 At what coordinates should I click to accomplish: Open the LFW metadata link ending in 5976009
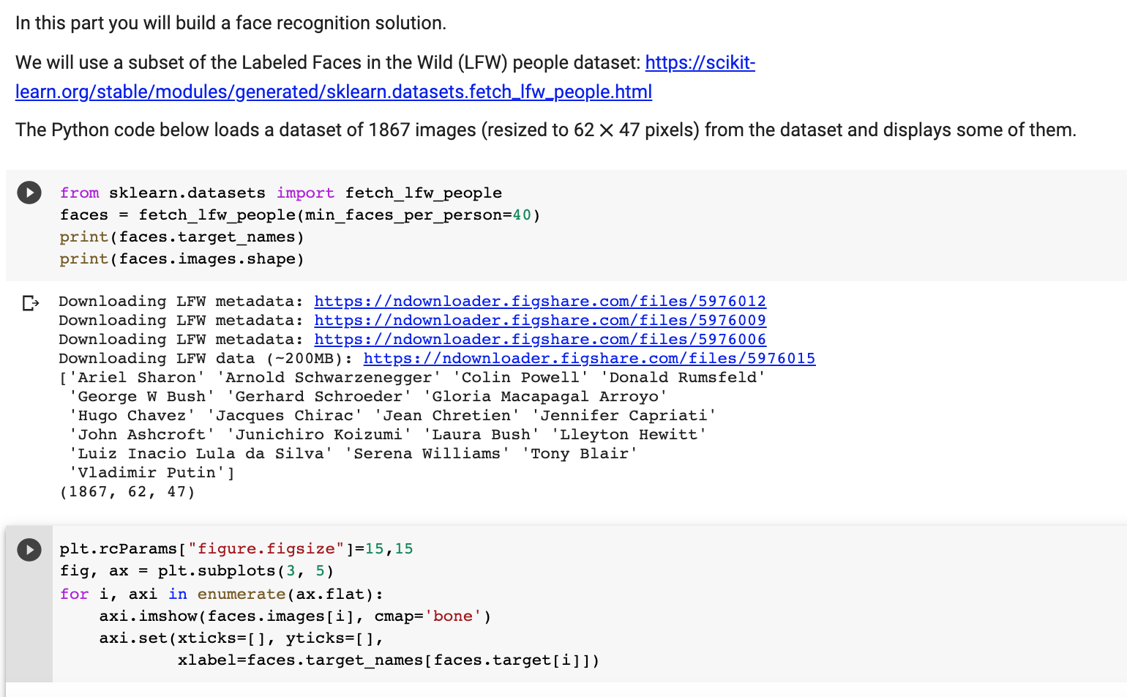pos(540,320)
